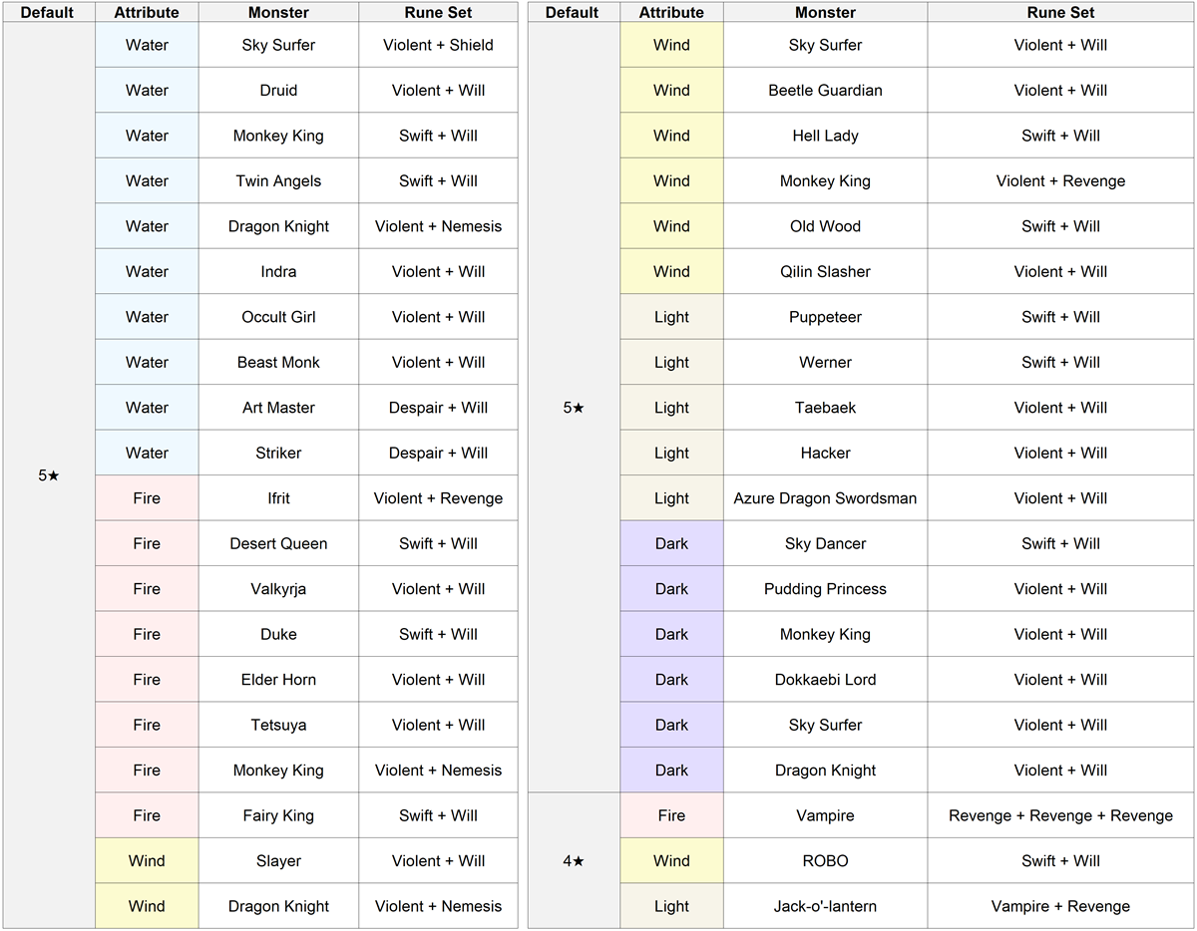Select the ROBO monster cell
The image size is (1197, 931).
(825, 861)
